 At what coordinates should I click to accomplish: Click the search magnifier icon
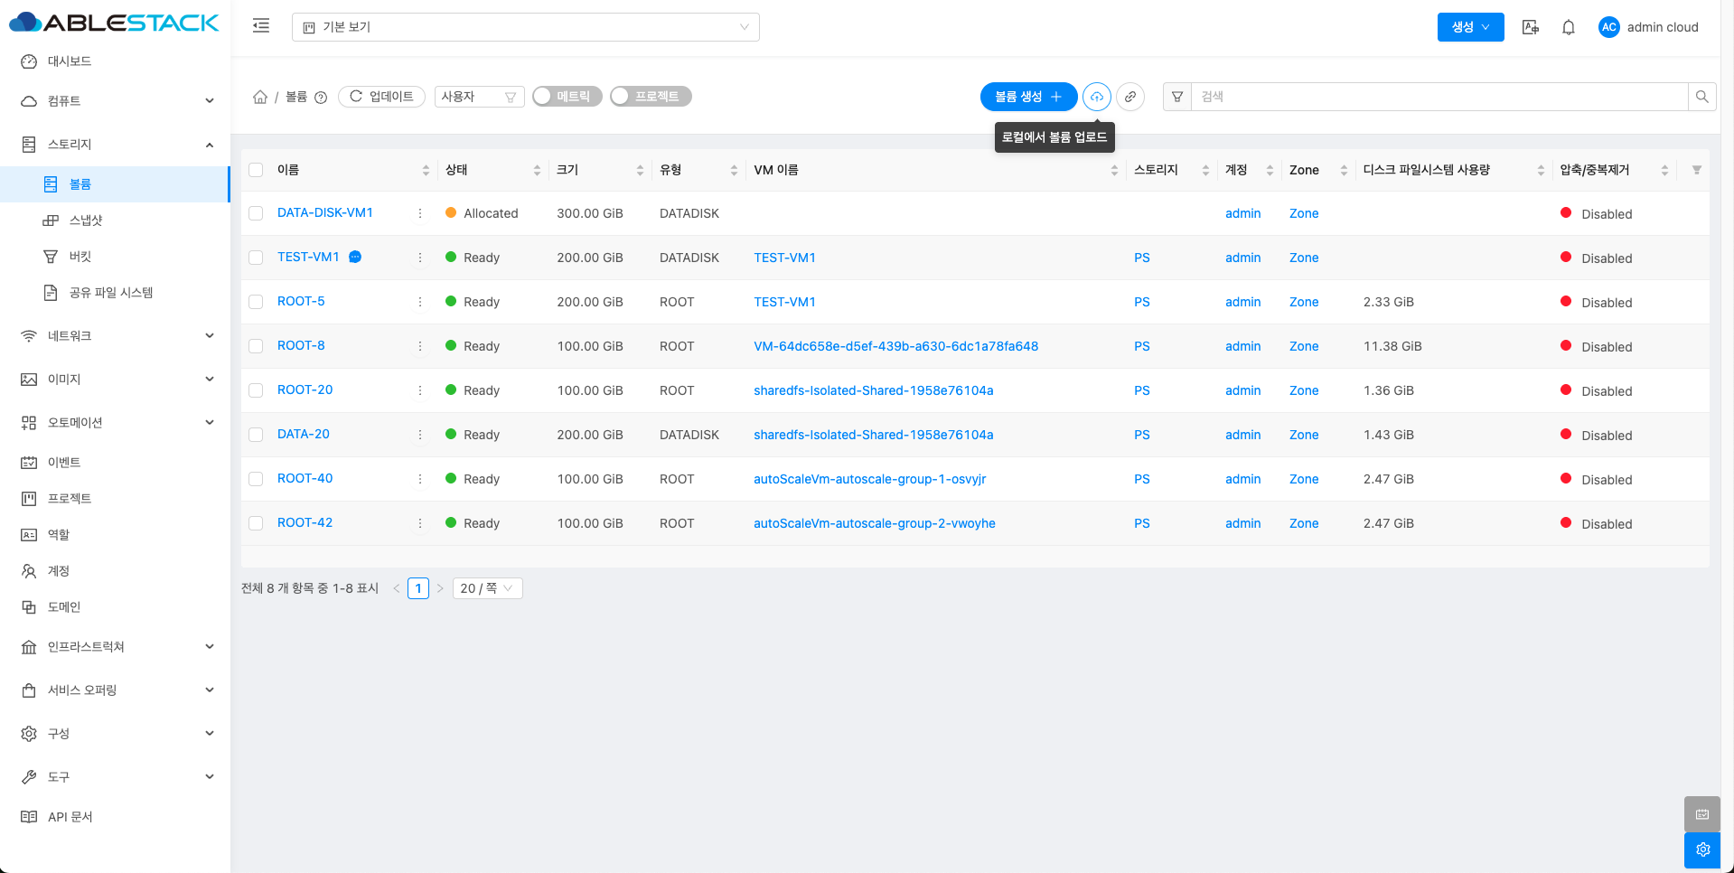pyautogui.click(x=1701, y=97)
